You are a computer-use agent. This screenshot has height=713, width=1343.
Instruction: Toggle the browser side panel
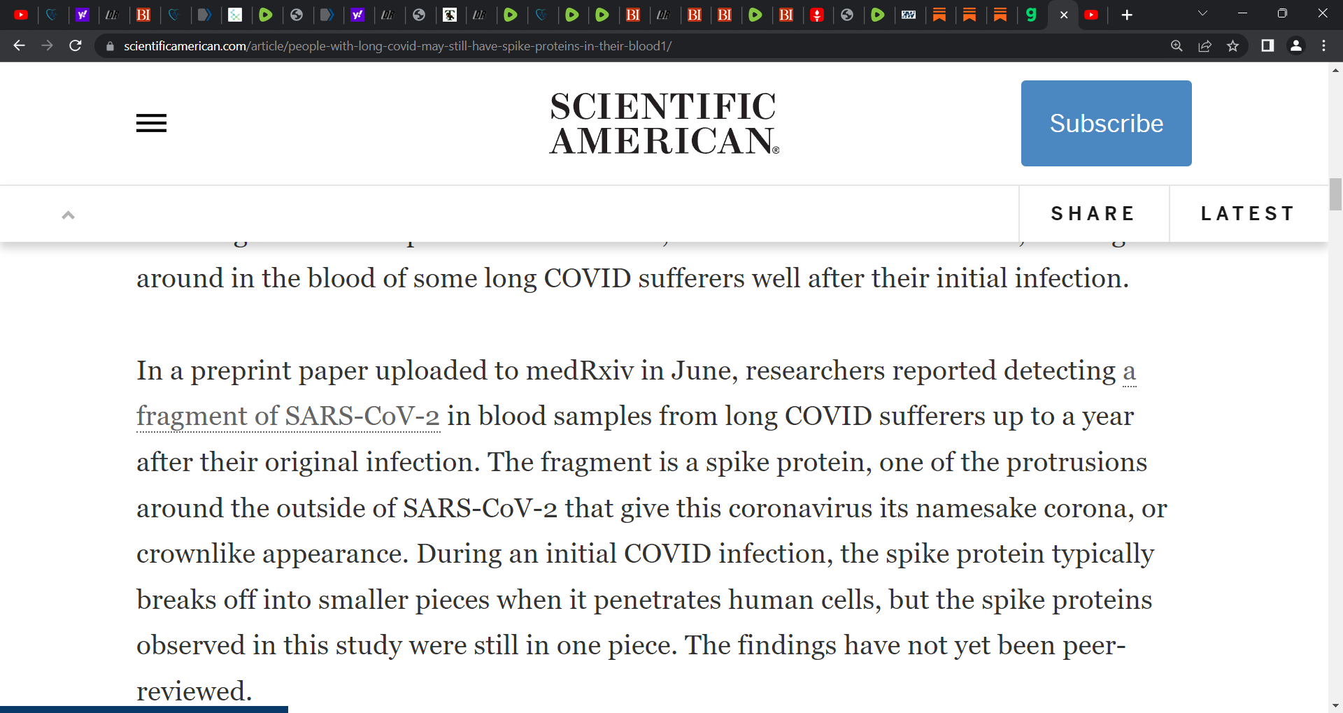tap(1267, 46)
